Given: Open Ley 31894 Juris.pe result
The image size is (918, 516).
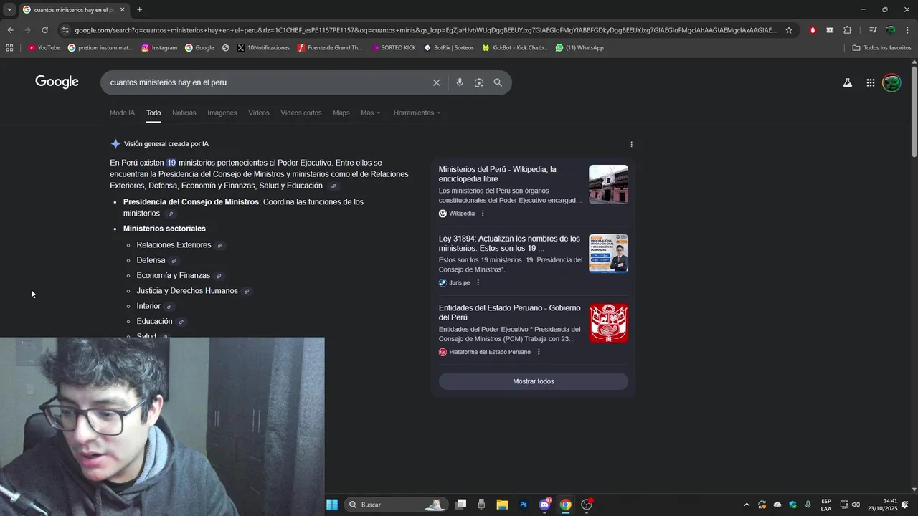Looking at the screenshot, I should (x=509, y=244).
